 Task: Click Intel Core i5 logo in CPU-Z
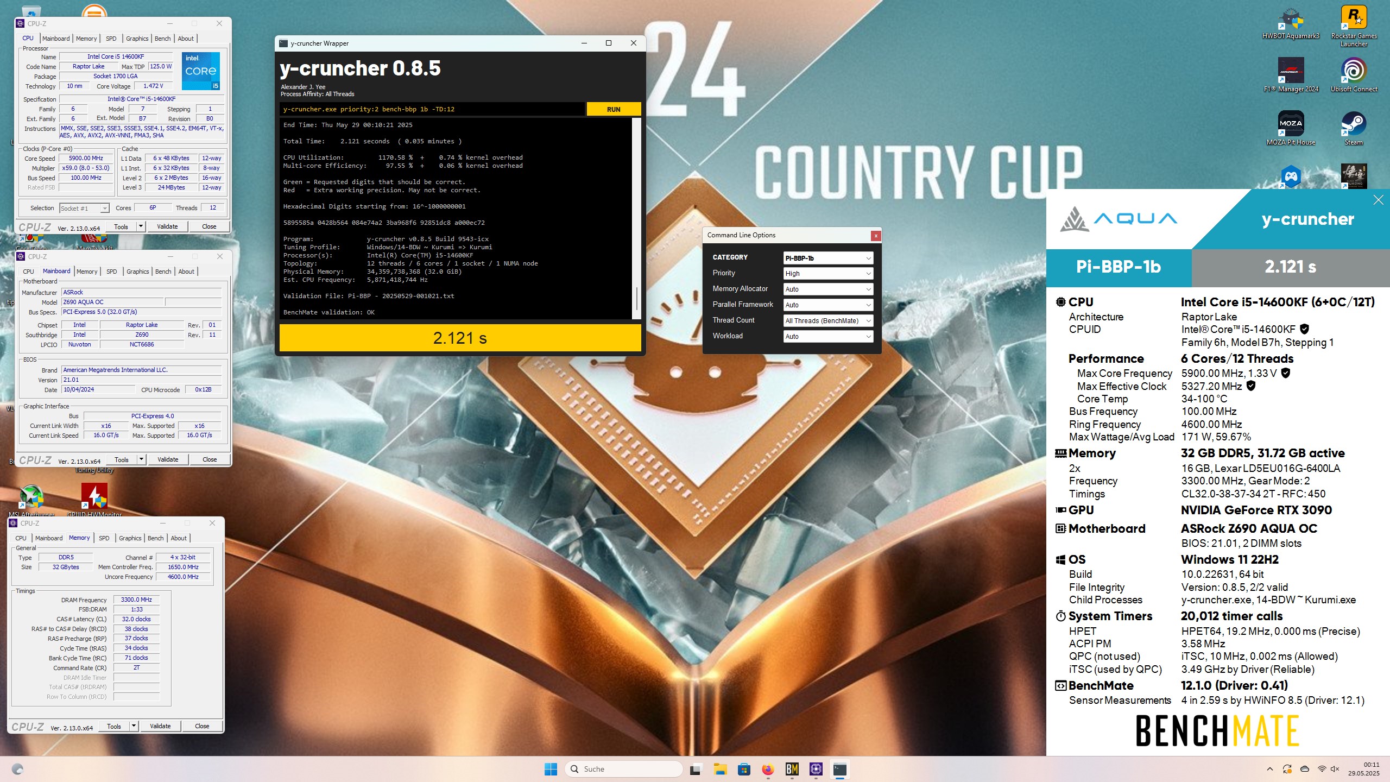click(x=200, y=71)
